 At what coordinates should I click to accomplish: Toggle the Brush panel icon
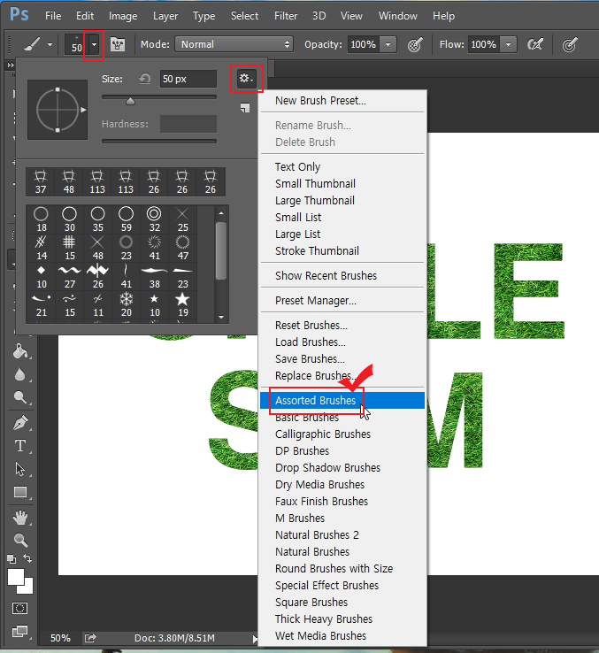(x=118, y=44)
